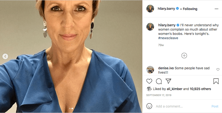Click the carousel dot indicator under photo
The width and height of the screenshot is (222, 113).
pyautogui.click(x=71, y=109)
